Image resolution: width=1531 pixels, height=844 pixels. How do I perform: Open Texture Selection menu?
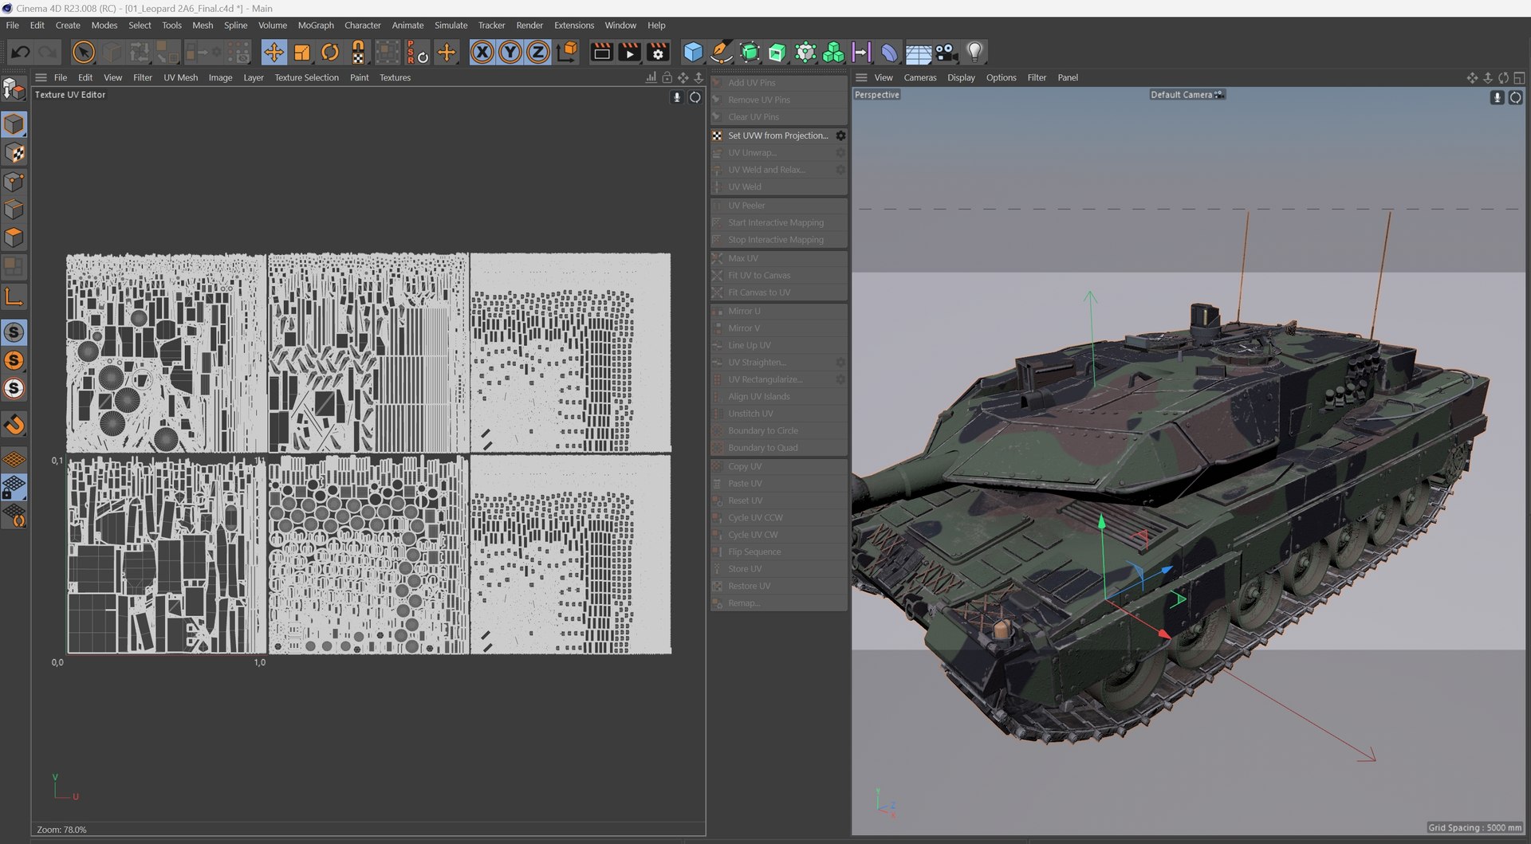306,77
